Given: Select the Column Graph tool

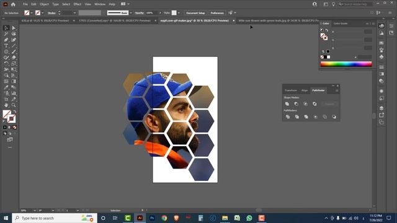Looking at the screenshot, I should tap(14, 94).
